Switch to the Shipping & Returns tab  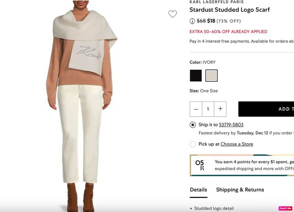tap(240, 190)
